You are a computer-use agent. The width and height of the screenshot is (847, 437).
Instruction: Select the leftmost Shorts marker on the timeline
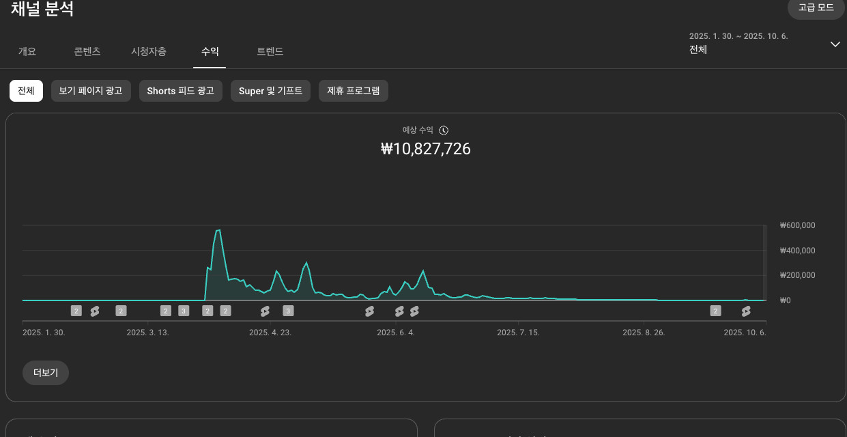click(95, 311)
